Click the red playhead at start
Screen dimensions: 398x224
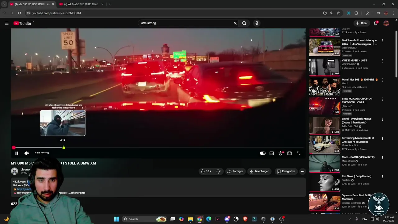(14, 147)
